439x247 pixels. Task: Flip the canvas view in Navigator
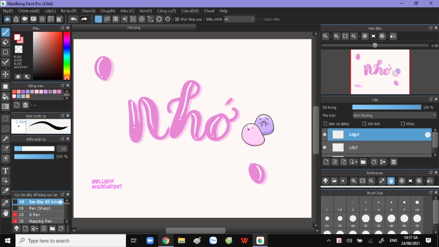[x=393, y=36]
